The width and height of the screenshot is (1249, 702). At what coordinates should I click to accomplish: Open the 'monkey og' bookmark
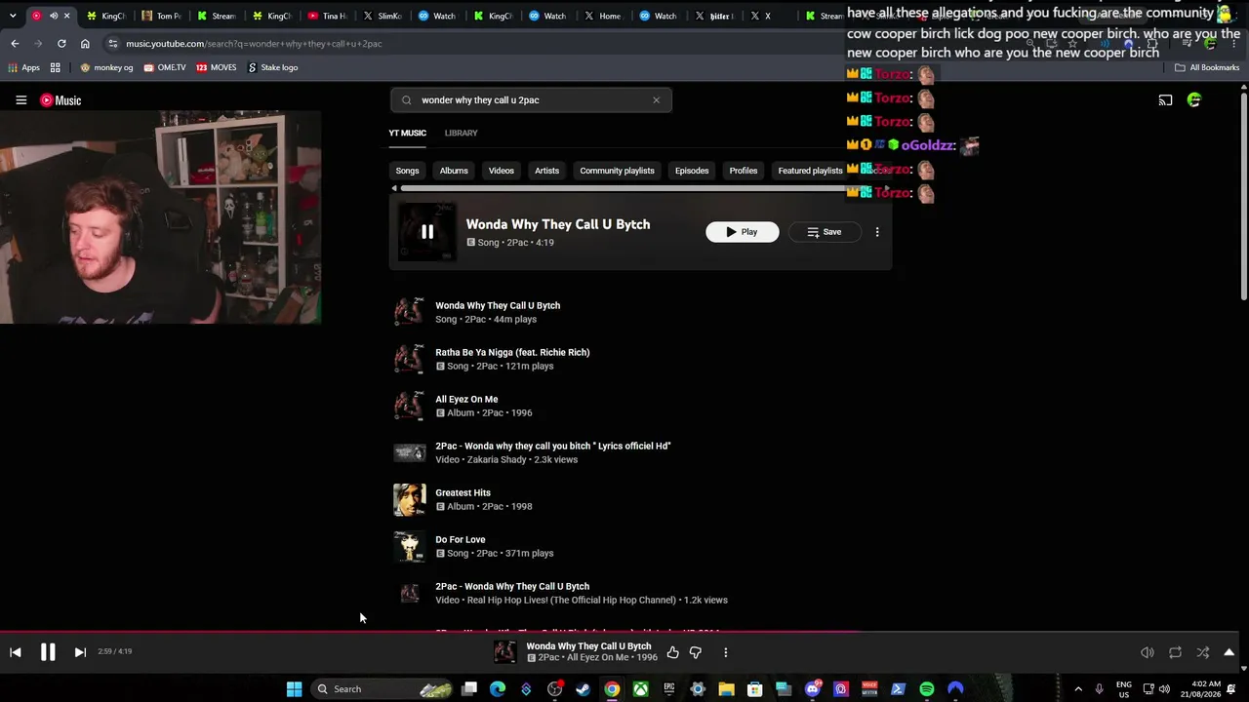(x=106, y=67)
